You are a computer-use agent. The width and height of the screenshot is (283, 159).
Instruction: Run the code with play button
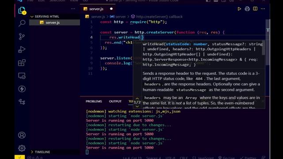(239, 9)
